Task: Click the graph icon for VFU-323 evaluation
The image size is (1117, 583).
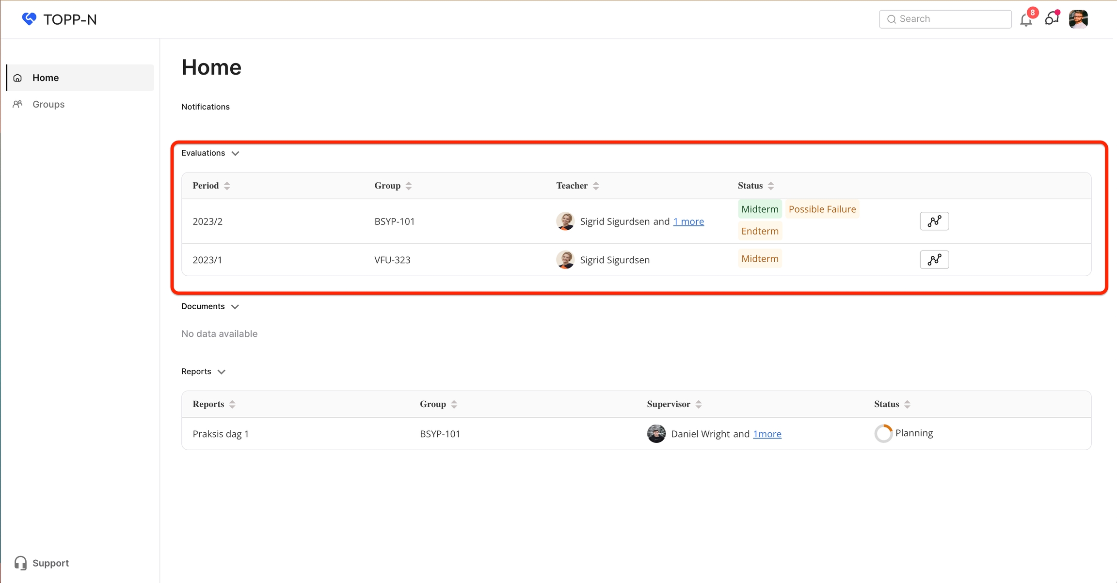Action: [x=934, y=260]
